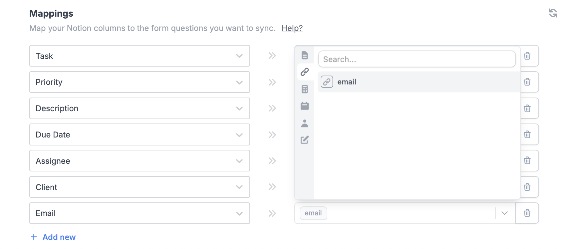Select the link property type filter icon
Screen dimensions: 570x249
point(305,72)
